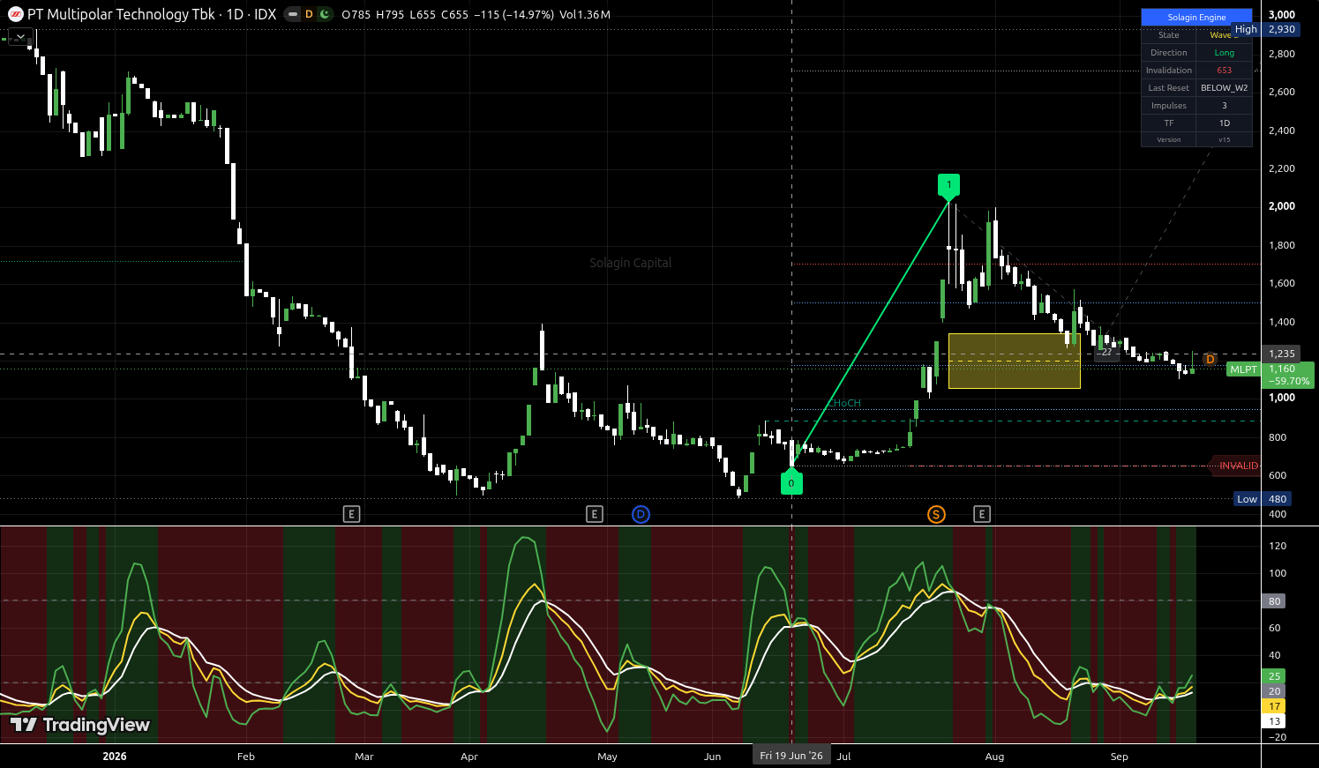Viewport: 1319px width, 768px height.
Task: Click the 1,235 price axis label
Action: (1282, 354)
